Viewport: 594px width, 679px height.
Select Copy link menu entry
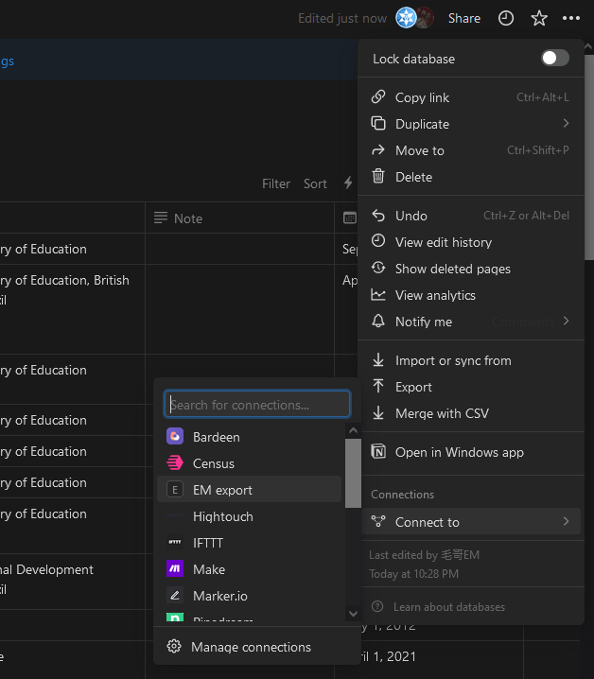[x=471, y=97]
